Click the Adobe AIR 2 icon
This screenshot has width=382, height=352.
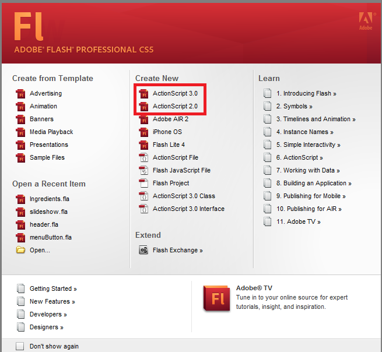tap(143, 119)
